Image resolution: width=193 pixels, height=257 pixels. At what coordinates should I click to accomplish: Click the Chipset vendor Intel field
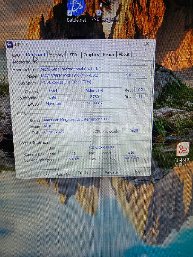pyautogui.click(x=53, y=91)
